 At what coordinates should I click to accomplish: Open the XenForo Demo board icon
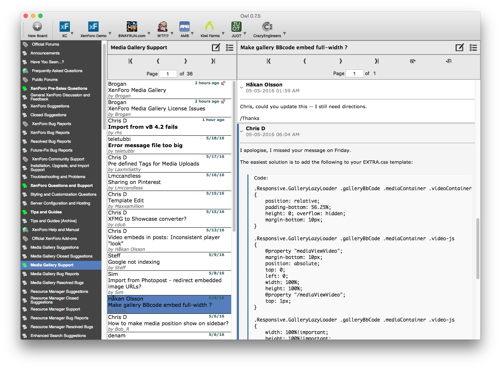[x=93, y=26]
